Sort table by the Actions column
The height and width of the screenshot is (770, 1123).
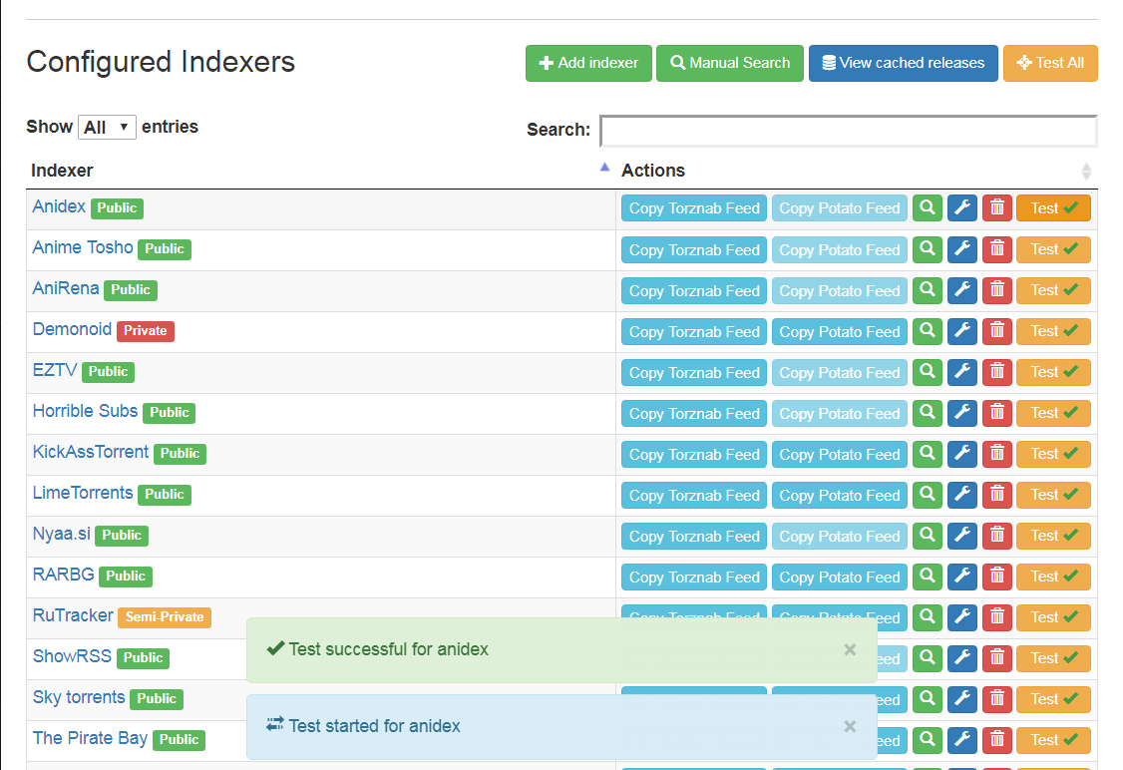coord(857,171)
